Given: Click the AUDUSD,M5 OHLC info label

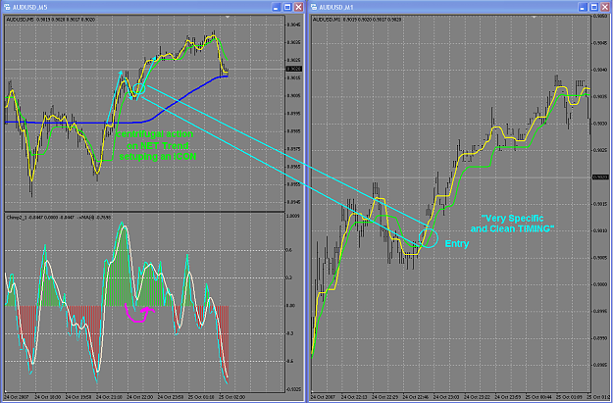Looking at the screenshot, I should 50,20.
